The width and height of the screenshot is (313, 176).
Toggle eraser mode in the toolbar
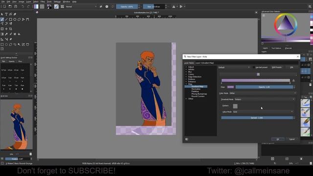[101, 6]
